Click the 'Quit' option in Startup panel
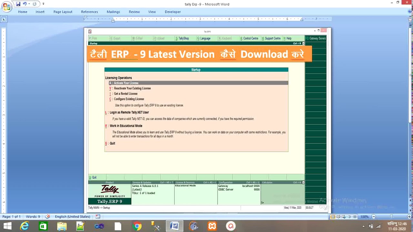 pos(112,143)
